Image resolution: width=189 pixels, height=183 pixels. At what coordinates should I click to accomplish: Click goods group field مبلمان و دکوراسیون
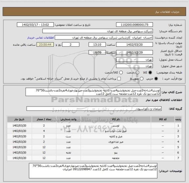(94, 109)
